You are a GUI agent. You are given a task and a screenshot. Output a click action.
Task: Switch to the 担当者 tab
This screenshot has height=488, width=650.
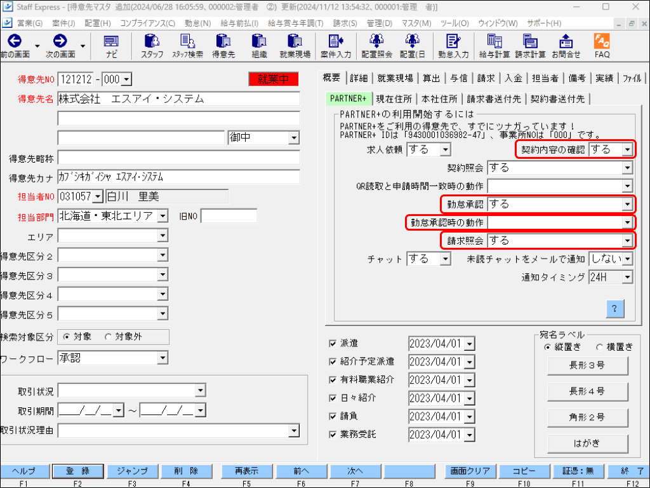[545, 78]
